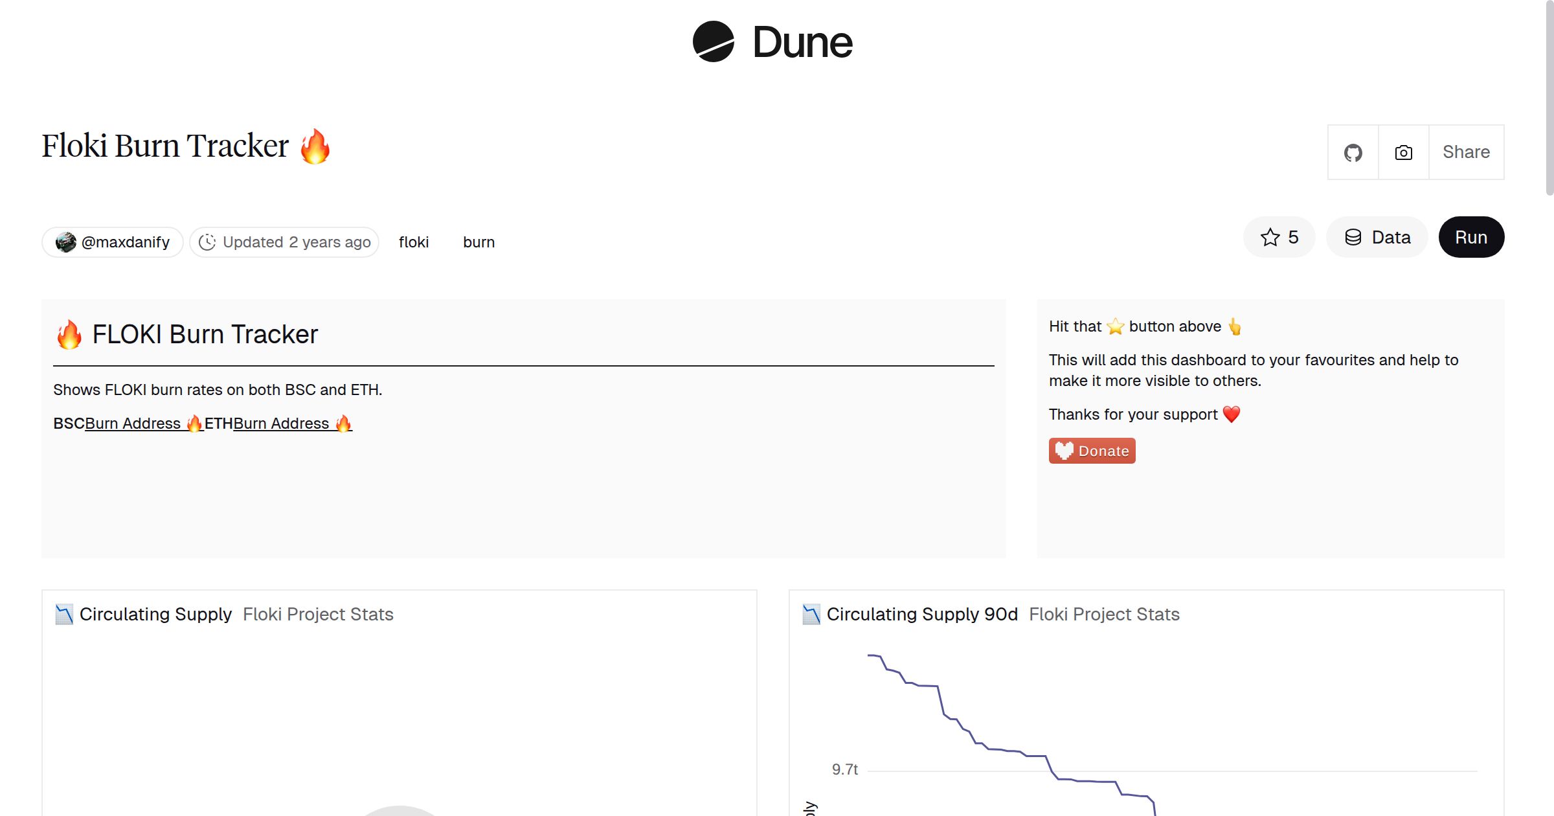1554x816 pixels.
Task: Open Floki Project Stats from Circulating Supply chart
Action: (318, 614)
